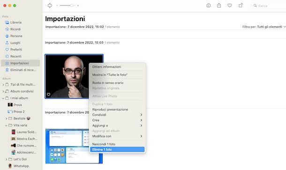Expand the Tipi di file multimediali folder
This screenshot has height=170, width=286.
[3, 85]
